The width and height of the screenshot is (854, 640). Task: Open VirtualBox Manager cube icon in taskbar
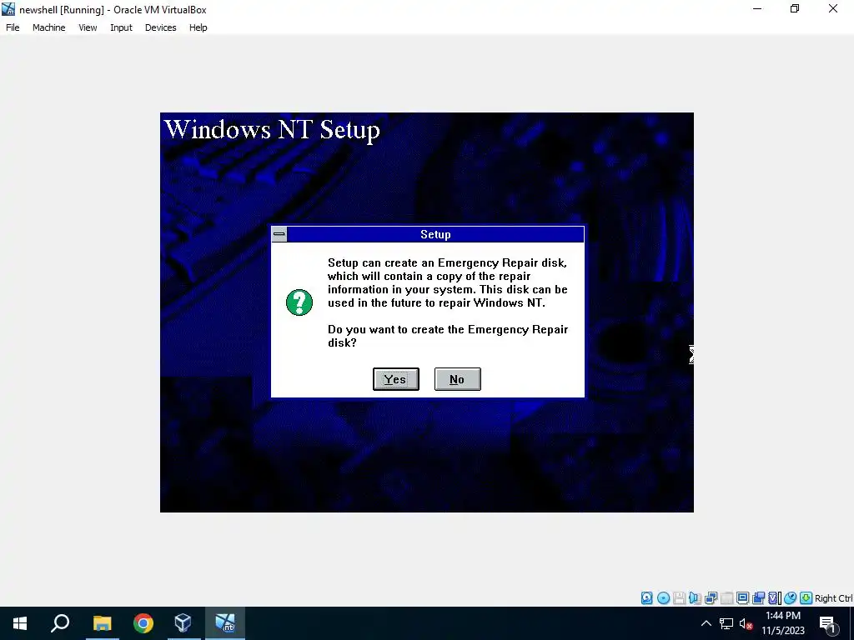point(183,623)
